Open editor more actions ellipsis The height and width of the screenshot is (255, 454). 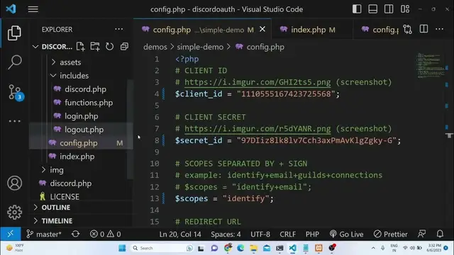[x=439, y=29]
